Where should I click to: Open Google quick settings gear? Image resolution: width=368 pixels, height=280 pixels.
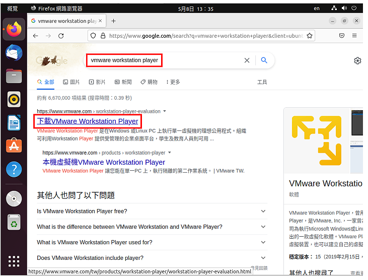357,60
